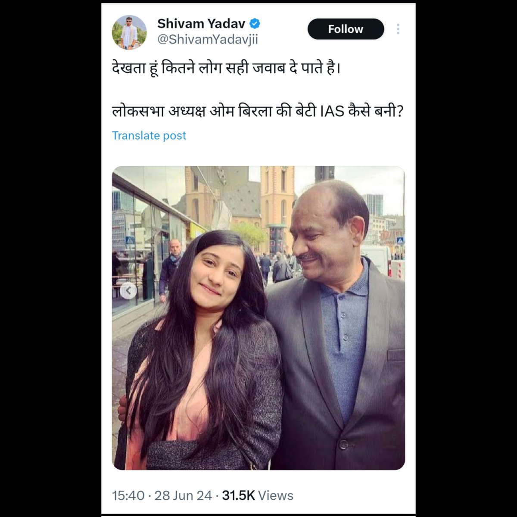Open Shivam Yadav's profile avatar
Image resolution: width=517 pixels, height=517 pixels.
(x=129, y=32)
